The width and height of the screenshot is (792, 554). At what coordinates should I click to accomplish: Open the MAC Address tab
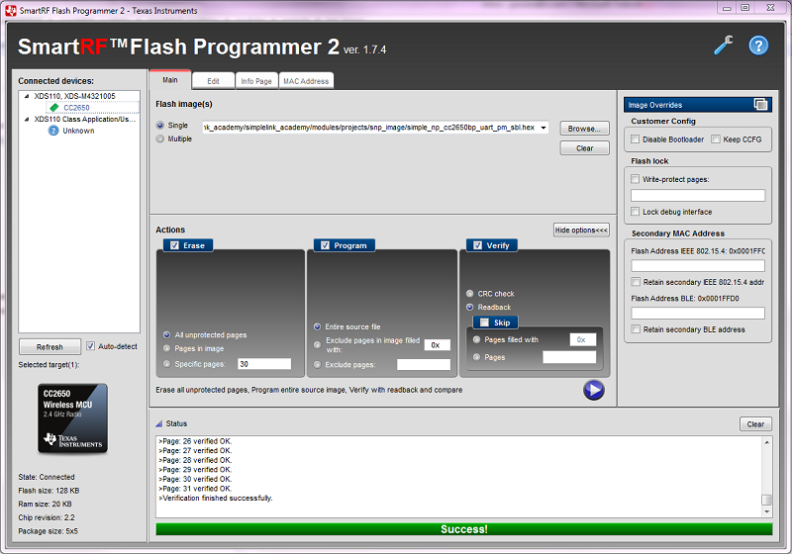pyautogui.click(x=305, y=81)
